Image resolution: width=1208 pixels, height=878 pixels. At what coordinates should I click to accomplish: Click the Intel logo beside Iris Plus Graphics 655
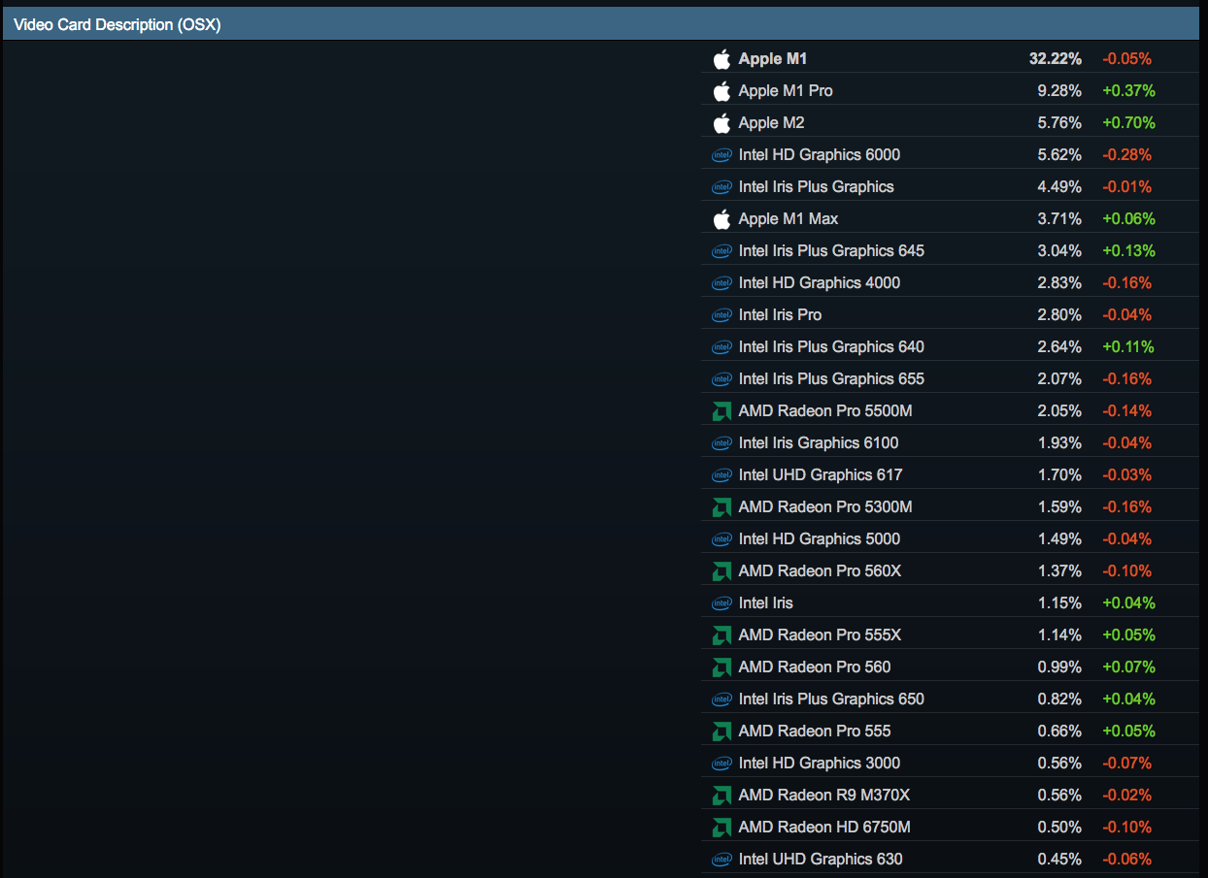(x=721, y=379)
